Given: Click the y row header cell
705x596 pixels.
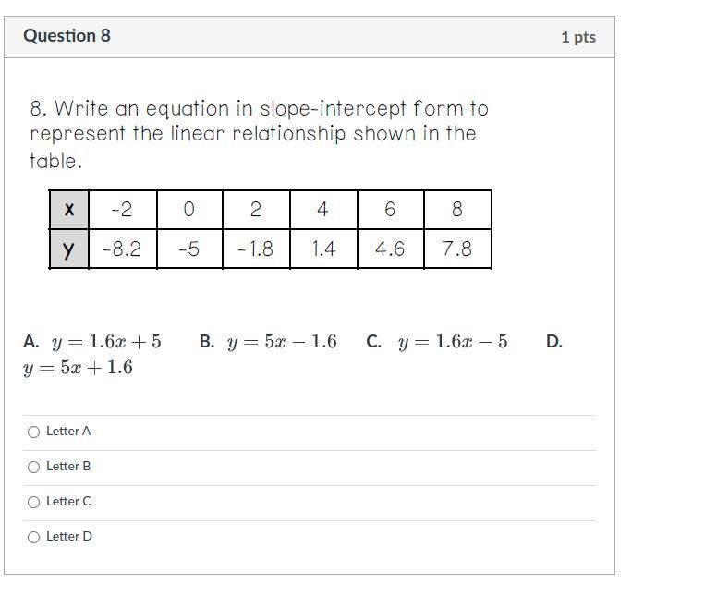Looking at the screenshot, I should click(x=69, y=249).
